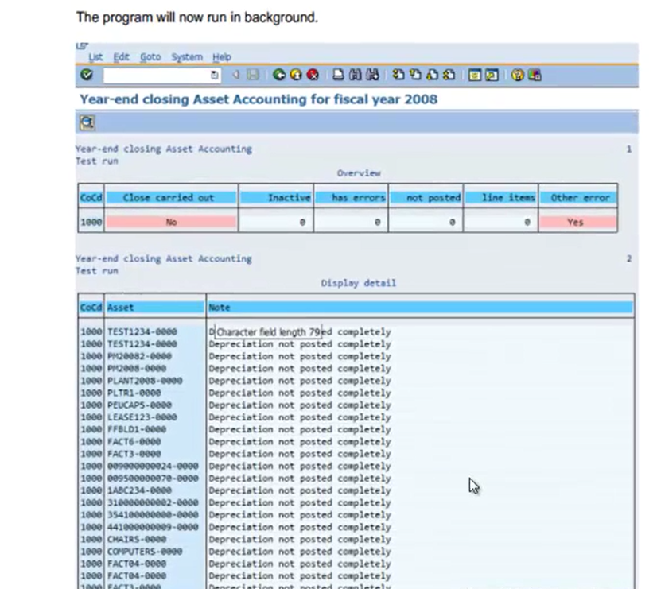Click the Note column header

420,308
